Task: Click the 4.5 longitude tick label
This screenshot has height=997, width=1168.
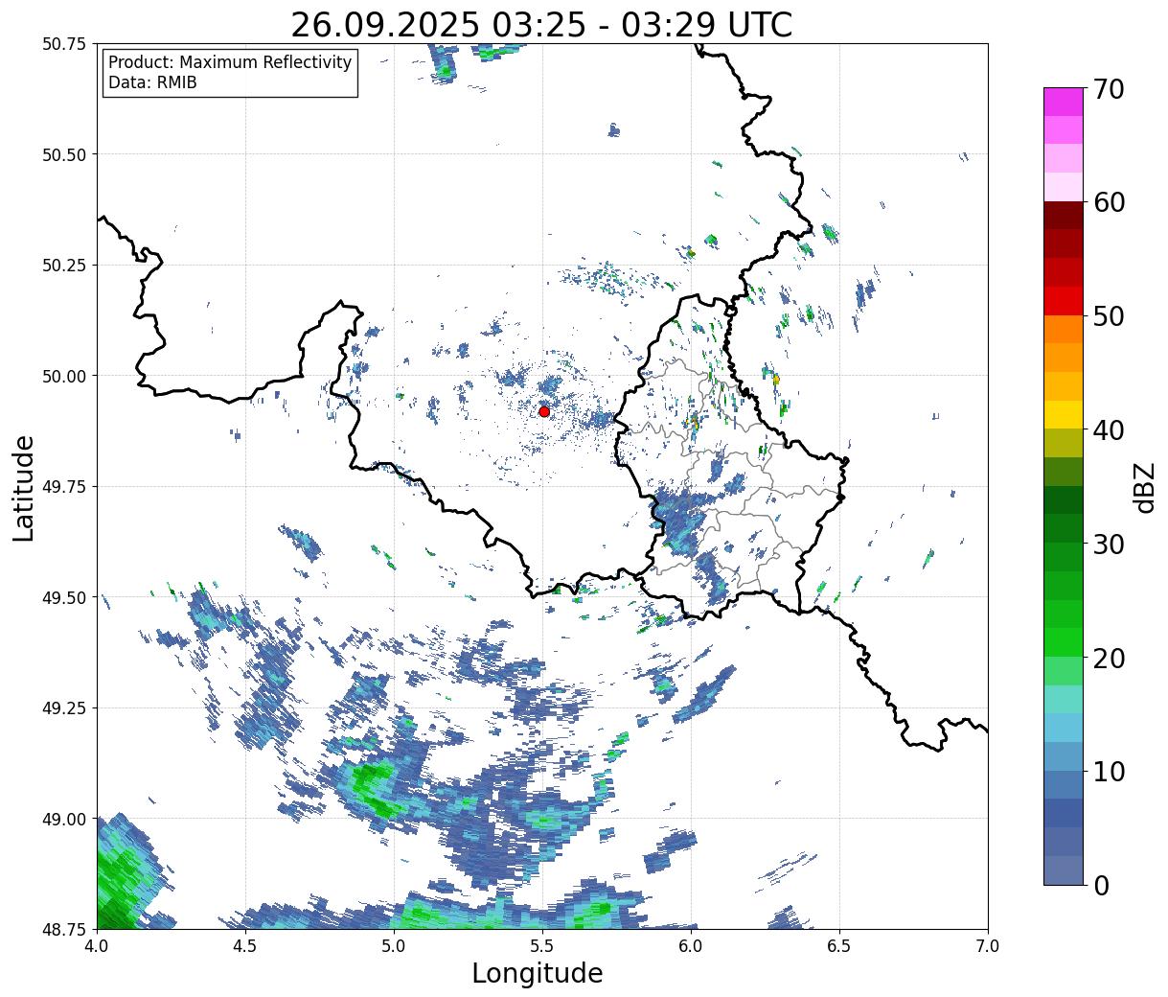Action: tap(245, 946)
